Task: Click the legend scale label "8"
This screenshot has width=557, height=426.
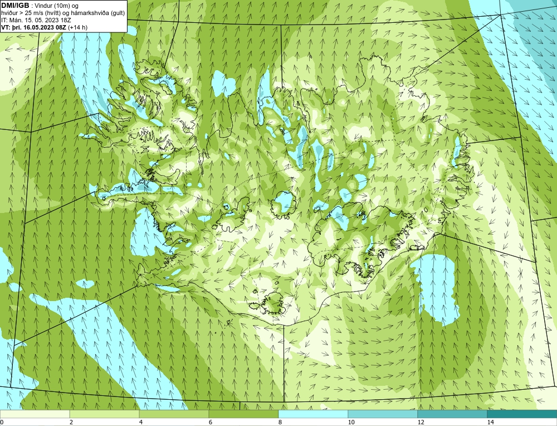Action: pos(280,422)
